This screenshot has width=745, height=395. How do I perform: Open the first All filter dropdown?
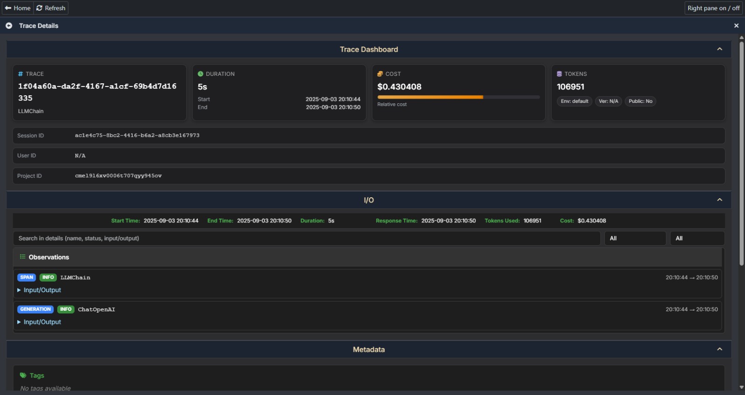click(635, 238)
